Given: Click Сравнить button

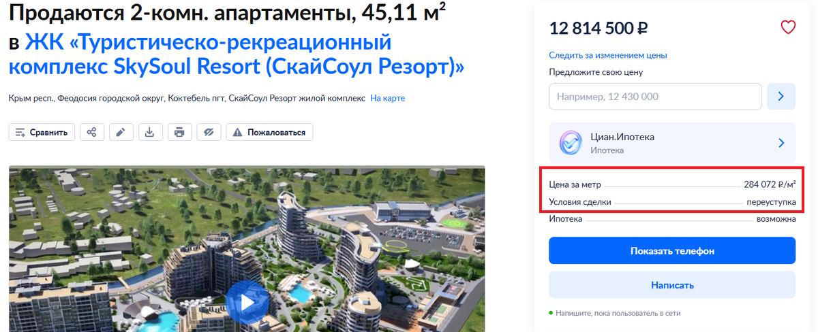Looking at the screenshot, I should pyautogui.click(x=42, y=132).
